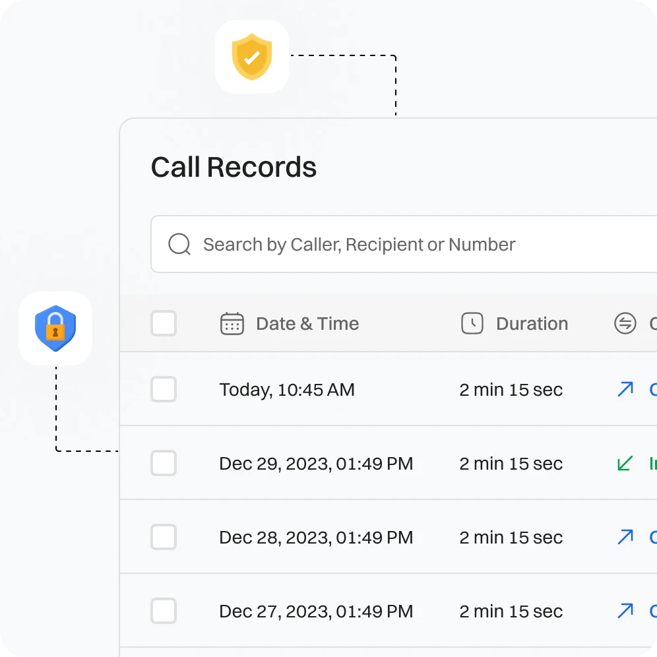Check the Today, 10:45 AM call record
This screenshot has width=657, height=657.
click(164, 390)
